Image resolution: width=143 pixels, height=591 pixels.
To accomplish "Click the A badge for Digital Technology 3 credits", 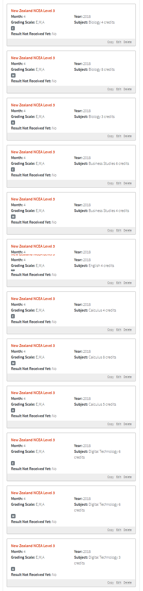I will (x=13, y=569).
